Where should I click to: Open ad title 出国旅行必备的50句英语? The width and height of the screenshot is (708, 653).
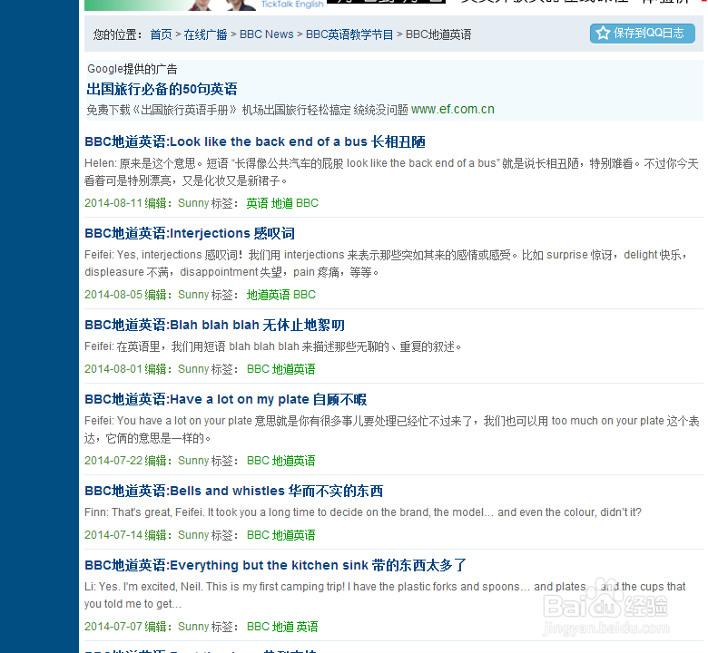(162, 89)
